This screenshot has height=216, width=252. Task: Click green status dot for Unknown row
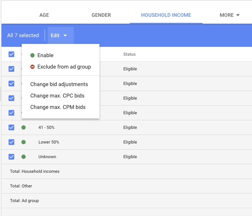[24, 157]
